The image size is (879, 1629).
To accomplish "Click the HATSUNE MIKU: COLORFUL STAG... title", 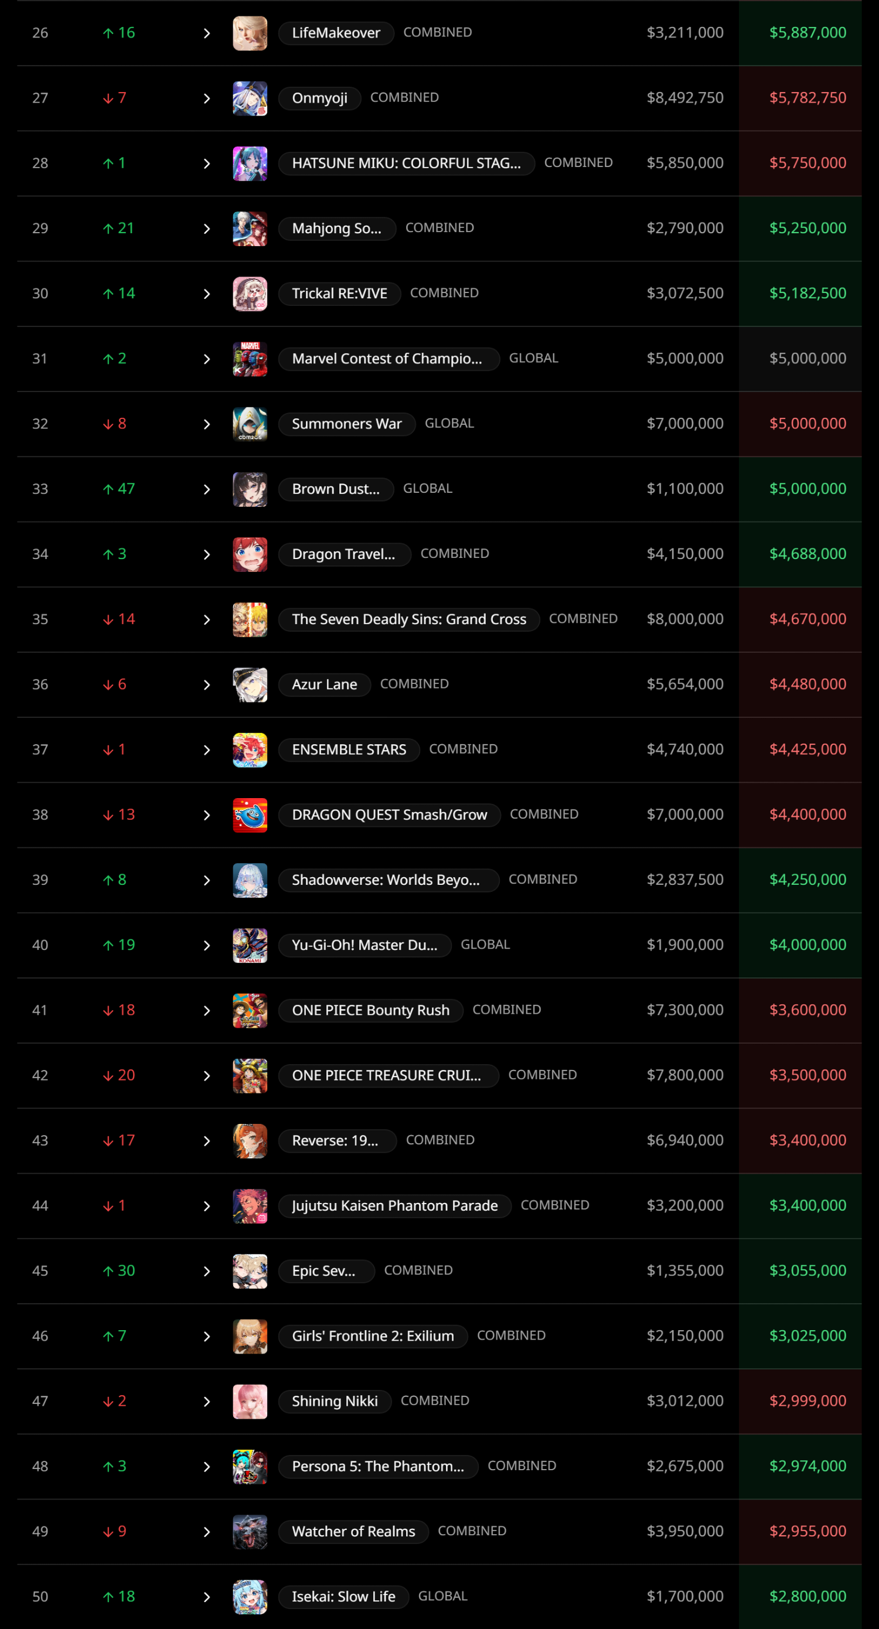I will 407,163.
